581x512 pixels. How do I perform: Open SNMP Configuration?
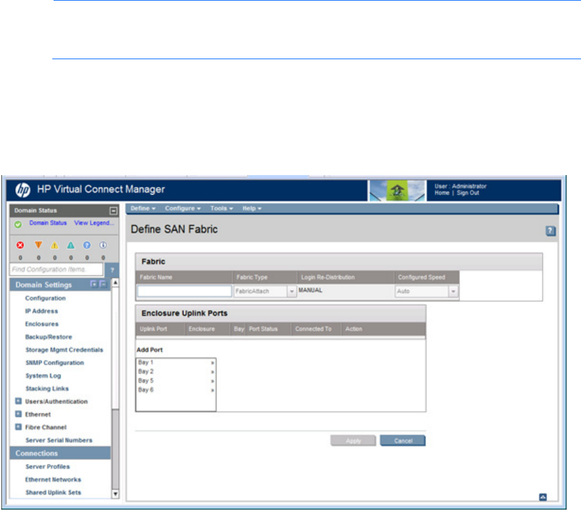(x=54, y=363)
